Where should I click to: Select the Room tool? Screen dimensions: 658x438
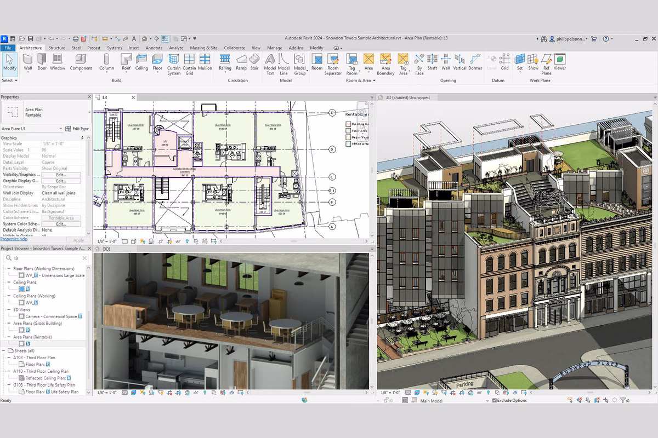(317, 62)
